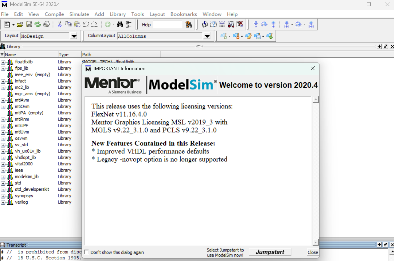Close the IMPORTANT Information dialog via X
Viewport: 394px width, 261px height.
[313, 69]
